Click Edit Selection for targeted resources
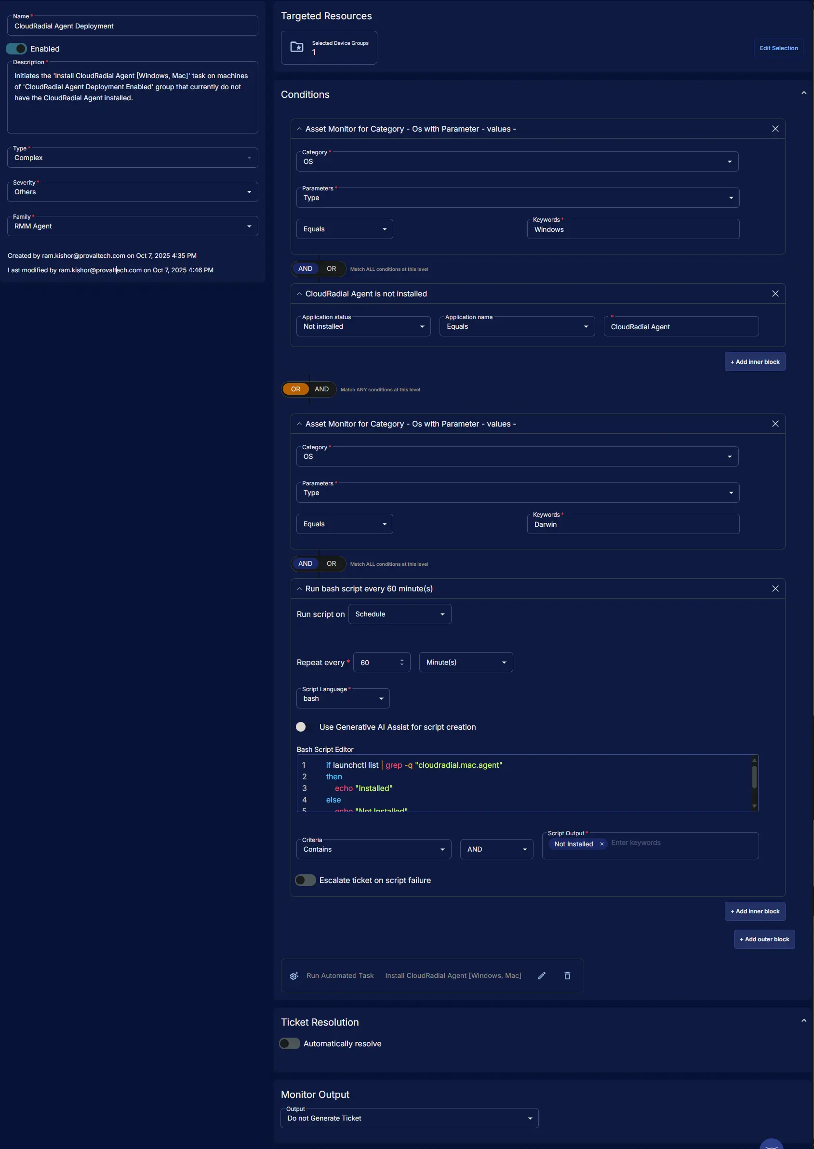 (x=778, y=48)
